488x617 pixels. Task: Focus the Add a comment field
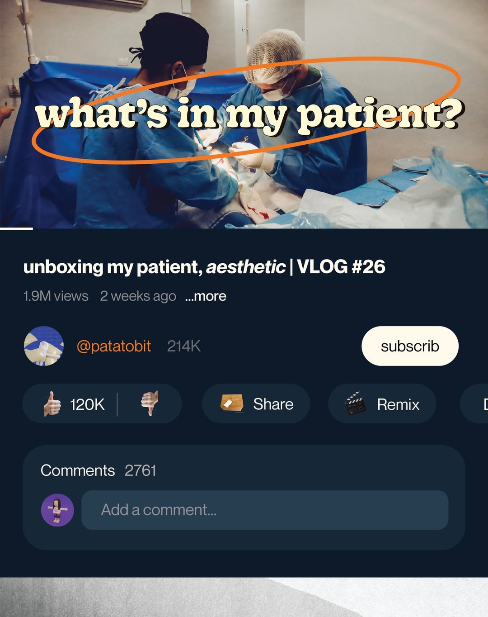[265, 510]
